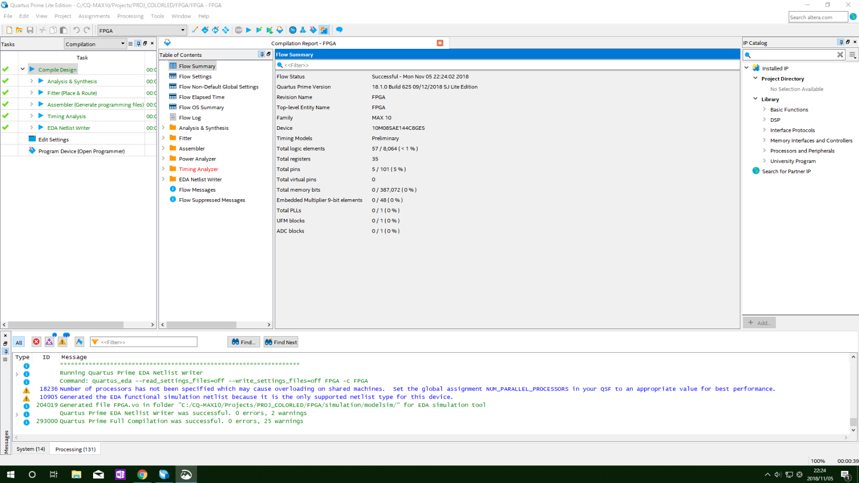
Task: Click the messages filter input field
Action: tap(143, 342)
